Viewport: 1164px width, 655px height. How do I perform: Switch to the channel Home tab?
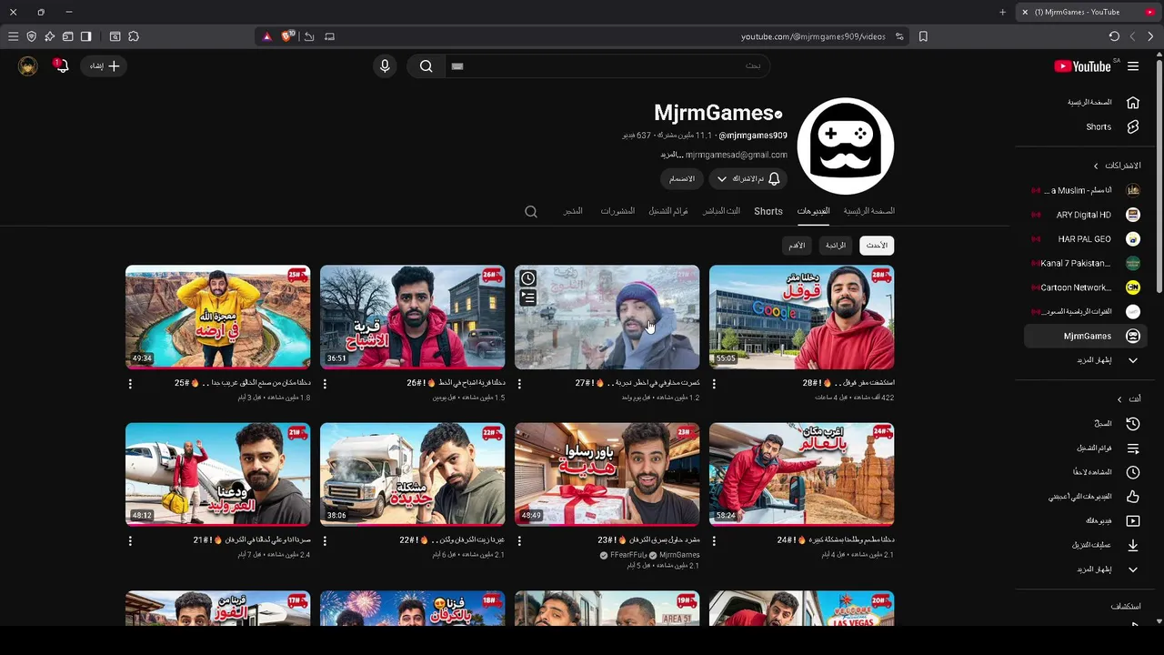[x=869, y=211]
